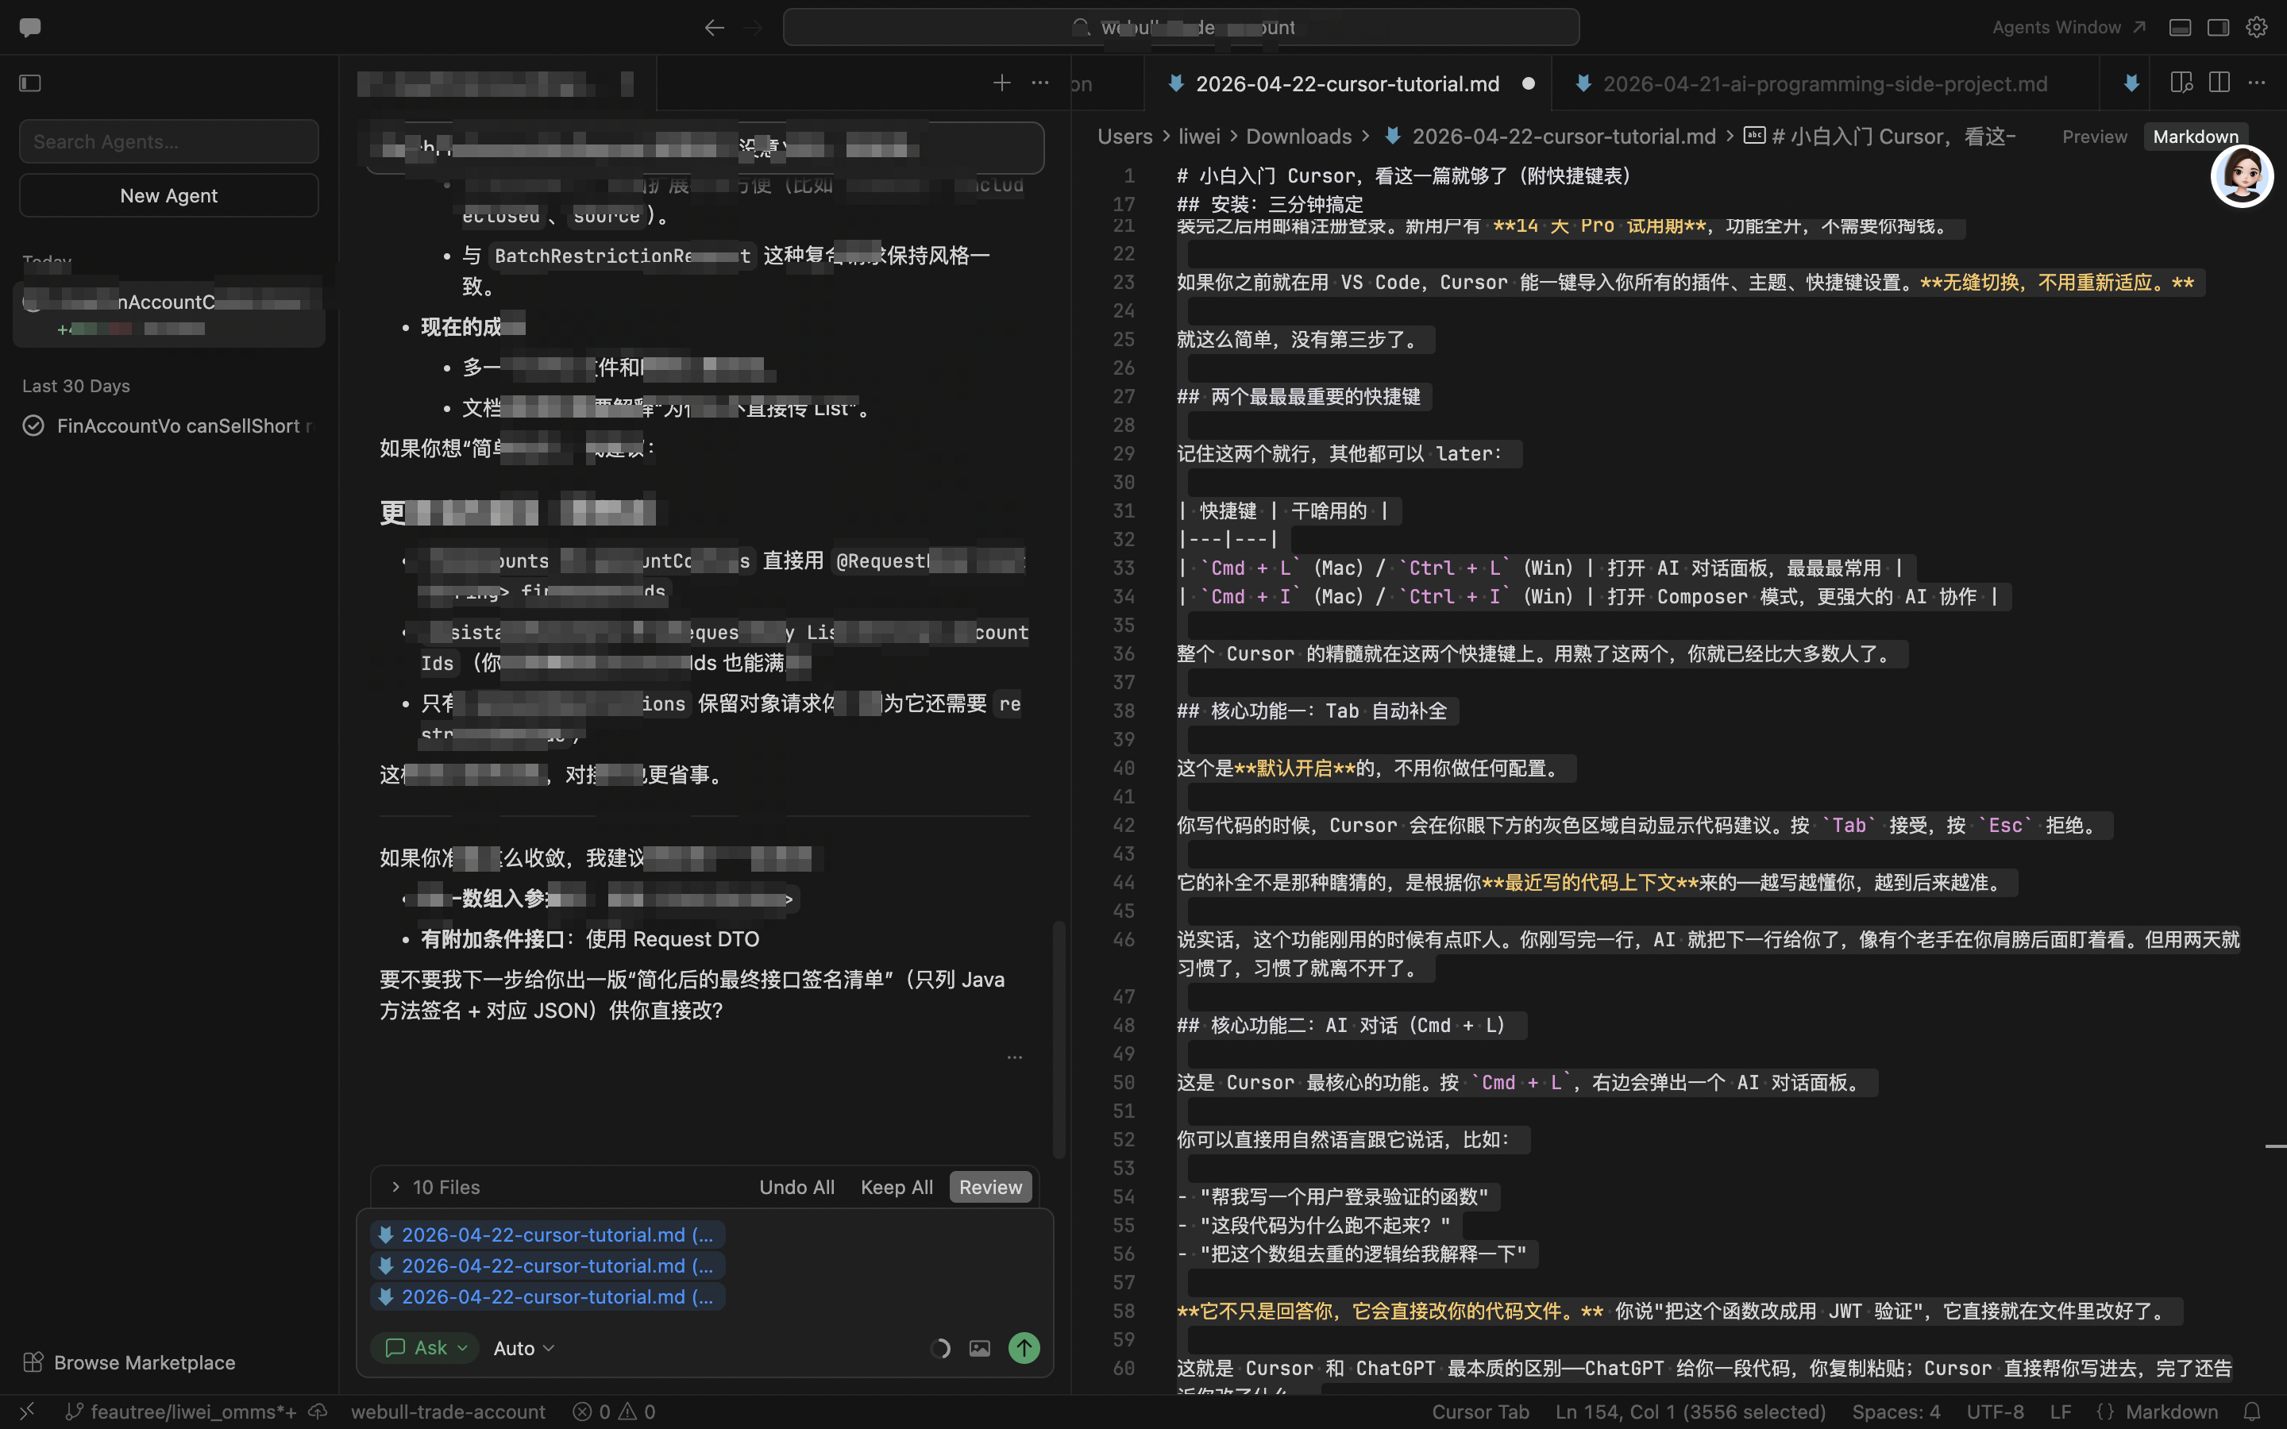The image size is (2287, 1429).
Task: Click Ln 154, Col 1 cursor position
Action: [1690, 1412]
